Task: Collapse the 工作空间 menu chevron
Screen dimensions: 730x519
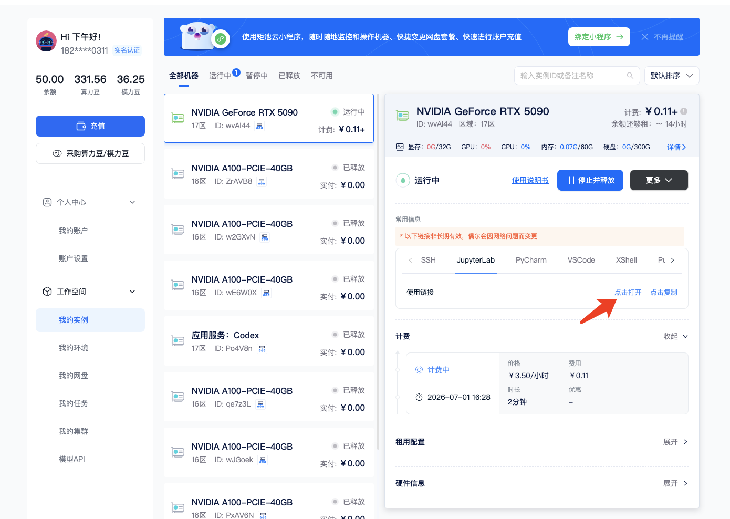Action: (x=132, y=292)
